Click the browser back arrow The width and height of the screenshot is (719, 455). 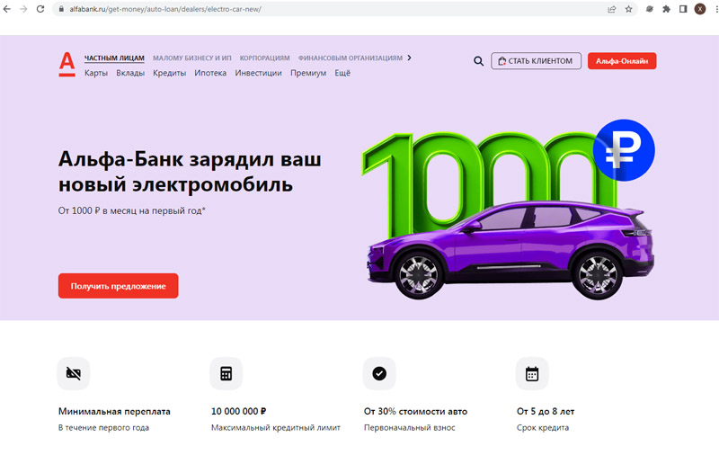click(x=7, y=9)
